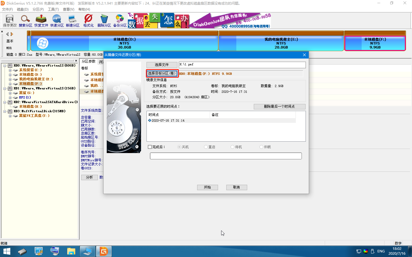This screenshot has height=257, width=412.
Task: Open the 分区(P) menu
Action: click(x=38, y=9)
